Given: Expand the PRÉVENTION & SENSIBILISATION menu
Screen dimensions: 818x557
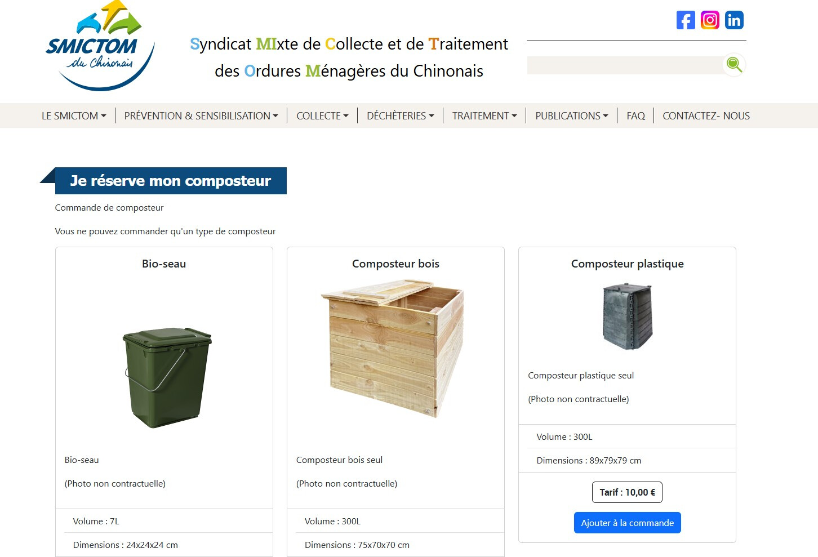Looking at the screenshot, I should coord(201,116).
